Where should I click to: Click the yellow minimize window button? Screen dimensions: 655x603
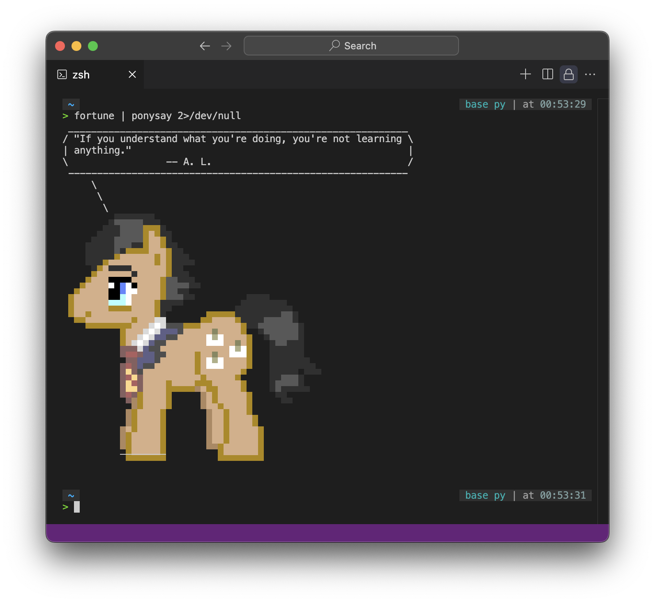[x=76, y=46]
